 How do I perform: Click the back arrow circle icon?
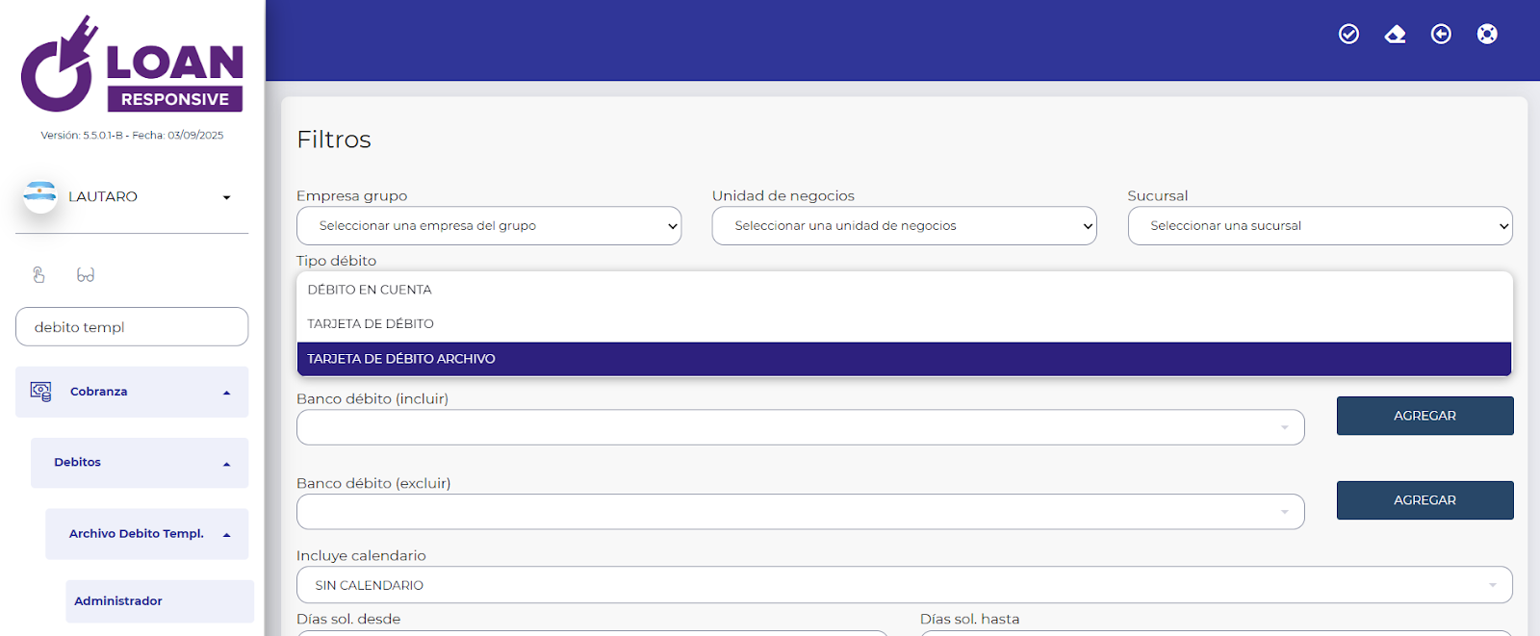tap(1441, 35)
